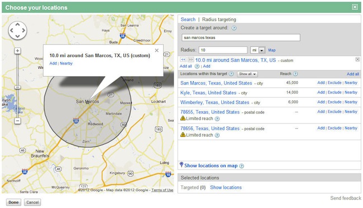Click the zoom slider handle on the map
363x208 pixels.
tap(18, 87)
